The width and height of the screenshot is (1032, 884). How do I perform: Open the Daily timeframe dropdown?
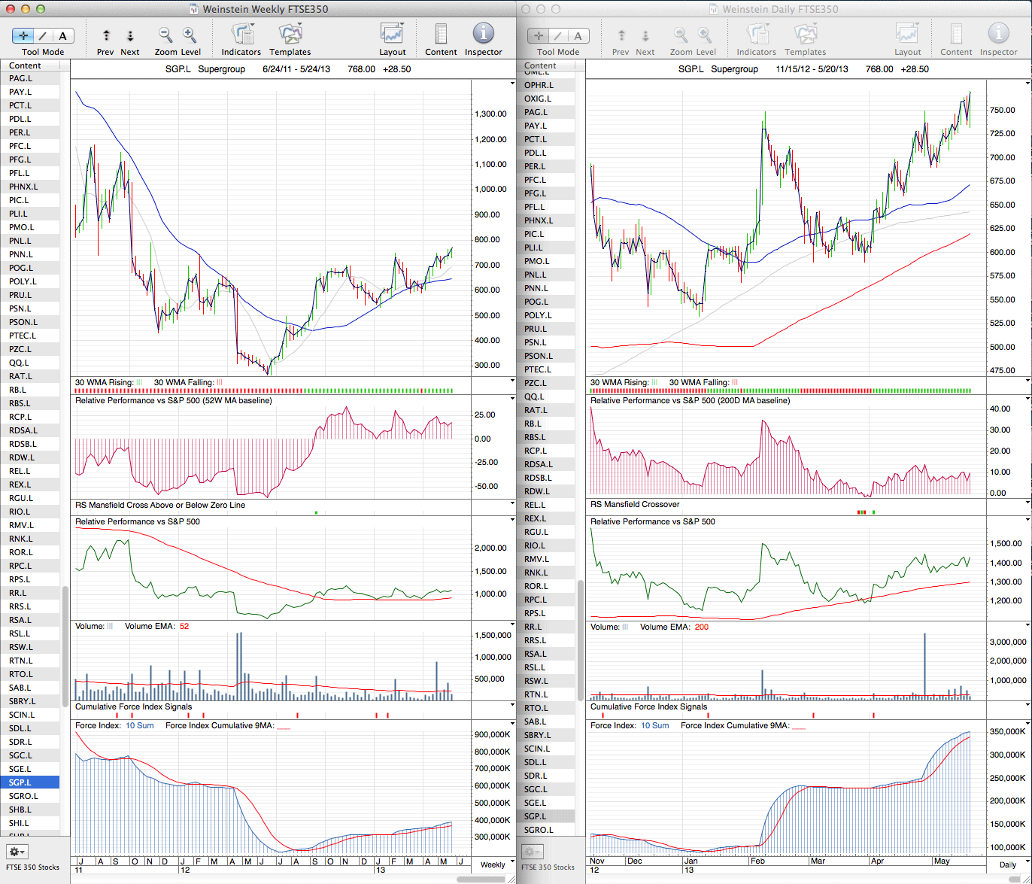[1007, 864]
